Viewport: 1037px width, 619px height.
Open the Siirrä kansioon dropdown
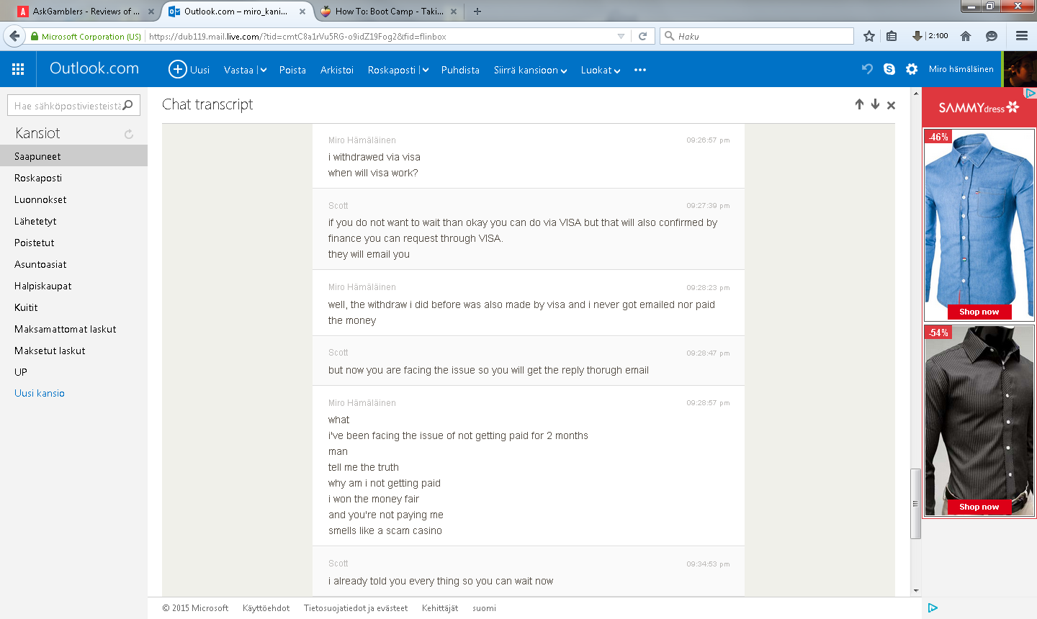click(531, 70)
